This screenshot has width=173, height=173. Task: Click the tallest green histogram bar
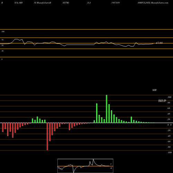click(x=107, y=109)
